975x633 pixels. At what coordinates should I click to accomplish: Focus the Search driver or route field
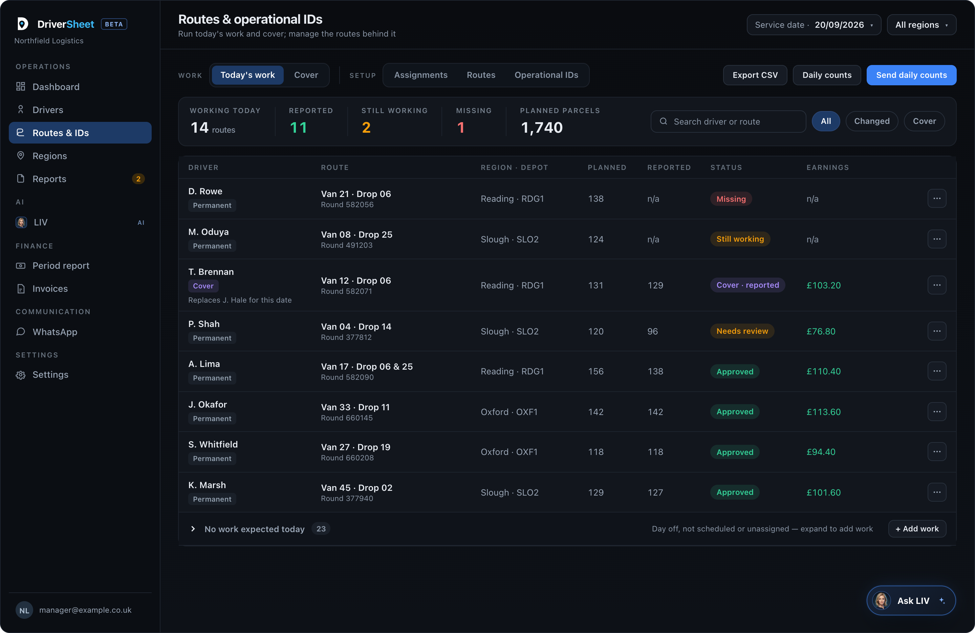pyautogui.click(x=728, y=122)
